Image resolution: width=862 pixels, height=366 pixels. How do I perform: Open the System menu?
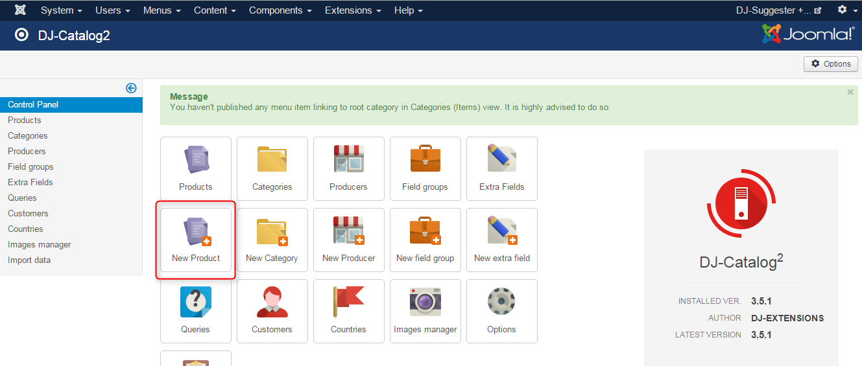(x=62, y=10)
